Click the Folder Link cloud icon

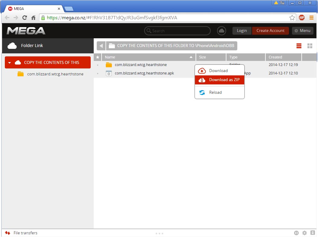tap(12, 46)
